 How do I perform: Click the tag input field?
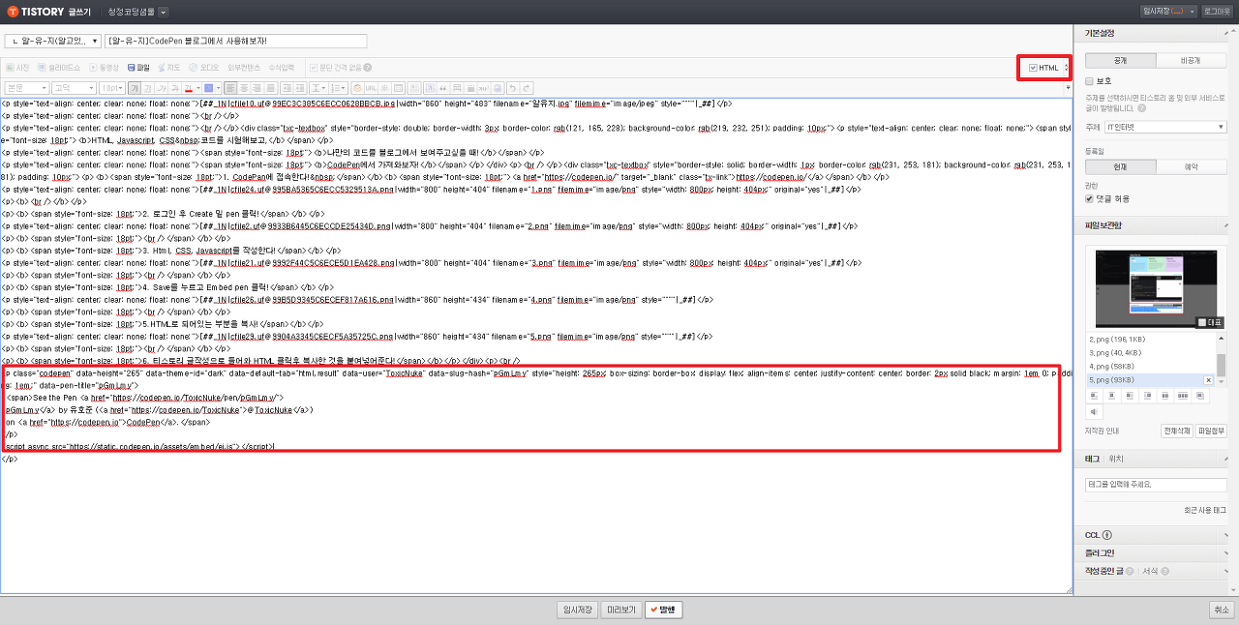tap(1156, 484)
